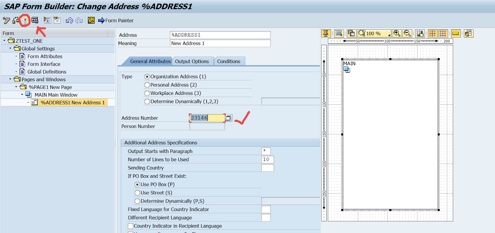The height and width of the screenshot is (233, 495).
Task: Select Determine Dynamically (P,S) option
Action: [137, 201]
